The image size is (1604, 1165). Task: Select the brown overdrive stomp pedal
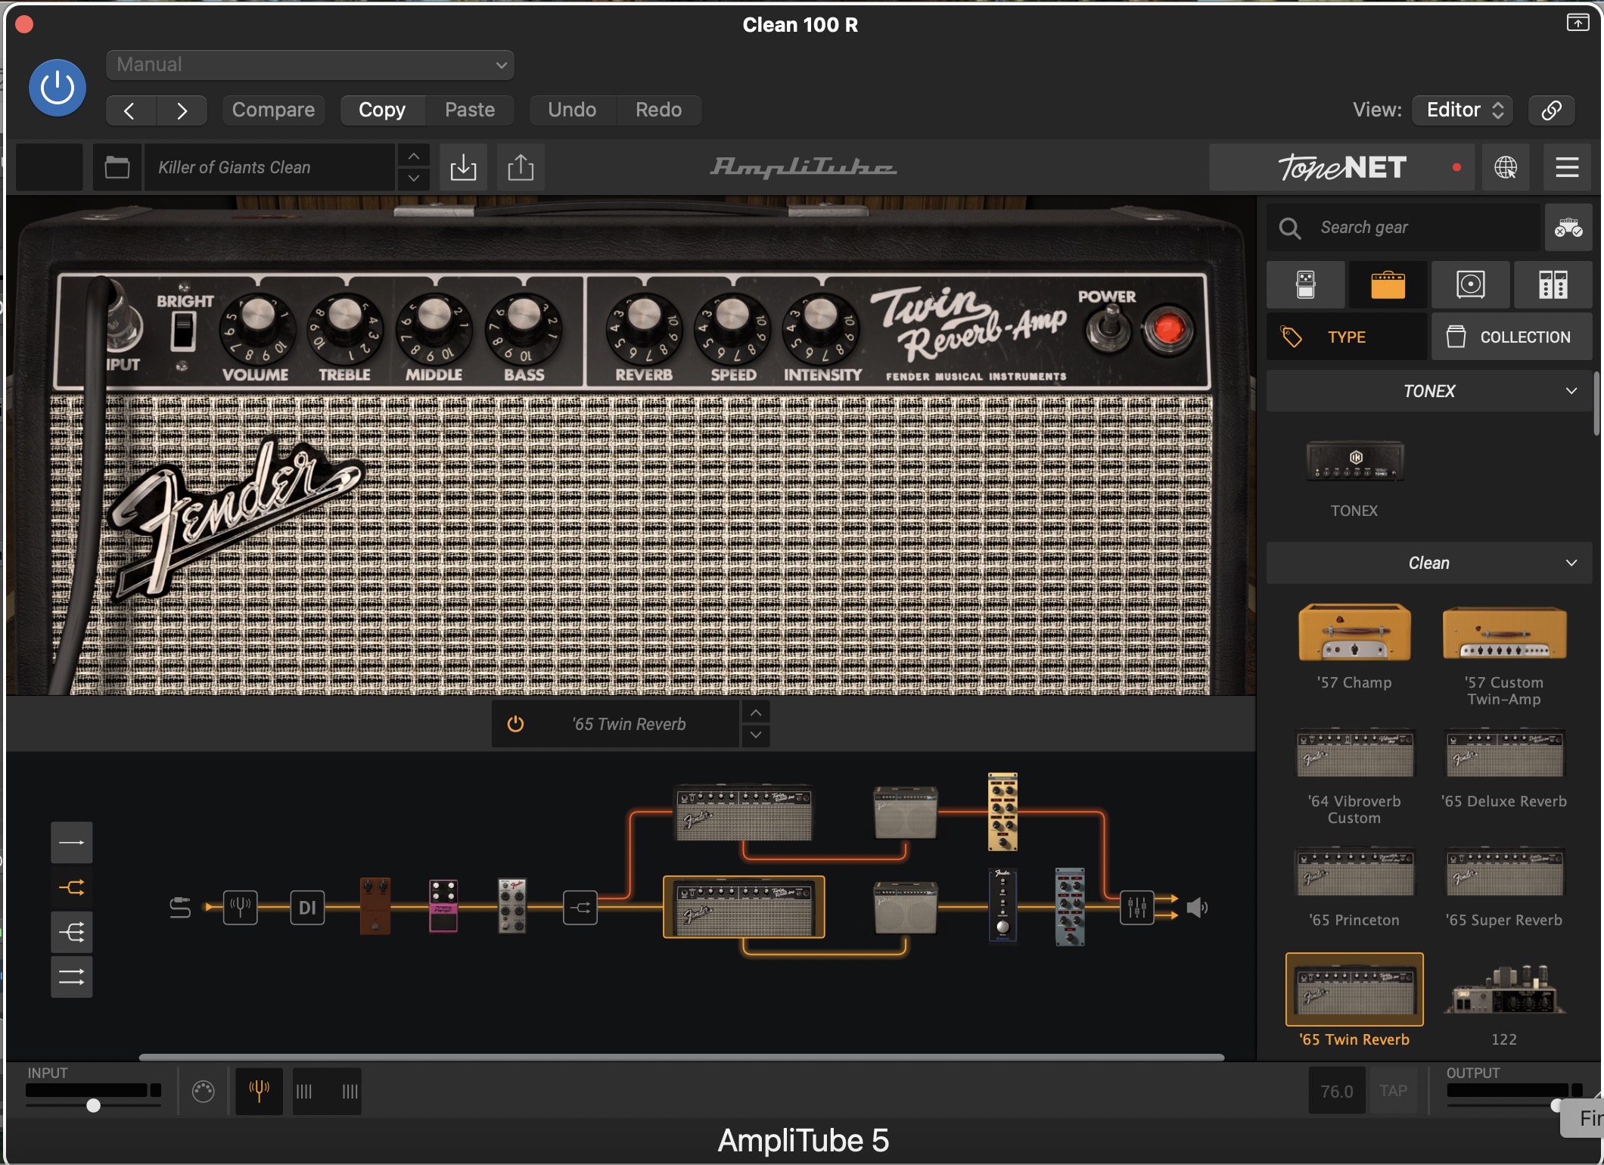pos(375,906)
